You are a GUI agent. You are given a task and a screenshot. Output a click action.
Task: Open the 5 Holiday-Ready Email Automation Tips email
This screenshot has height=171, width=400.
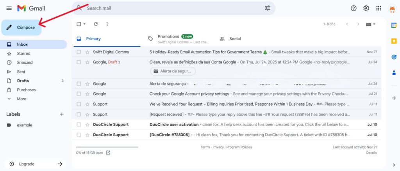click(x=227, y=52)
